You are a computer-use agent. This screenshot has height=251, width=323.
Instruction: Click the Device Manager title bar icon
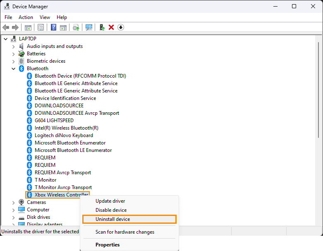pyautogui.click(x=7, y=6)
